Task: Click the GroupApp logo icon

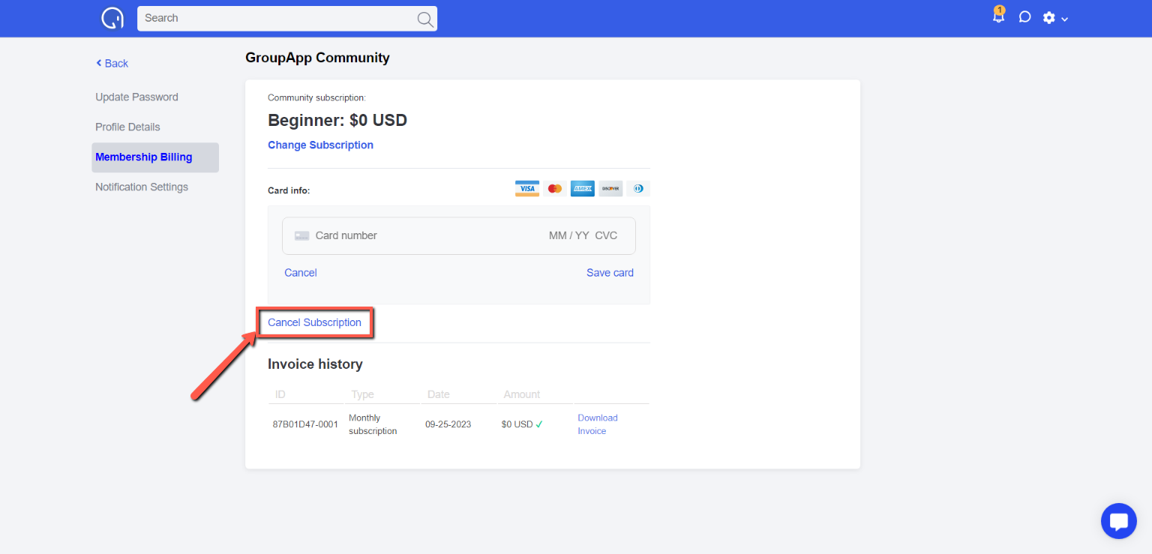Action: pyautogui.click(x=112, y=17)
